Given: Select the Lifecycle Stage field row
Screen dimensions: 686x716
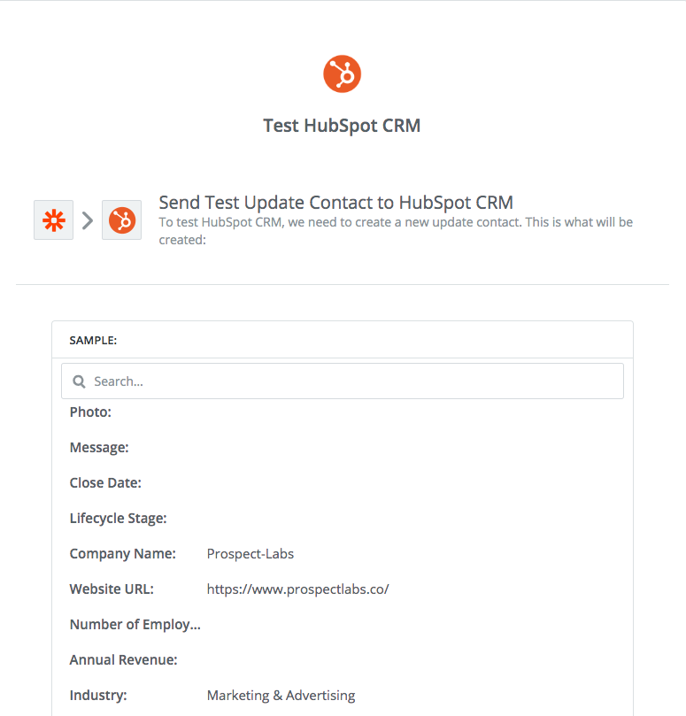Looking at the screenshot, I should pos(343,519).
